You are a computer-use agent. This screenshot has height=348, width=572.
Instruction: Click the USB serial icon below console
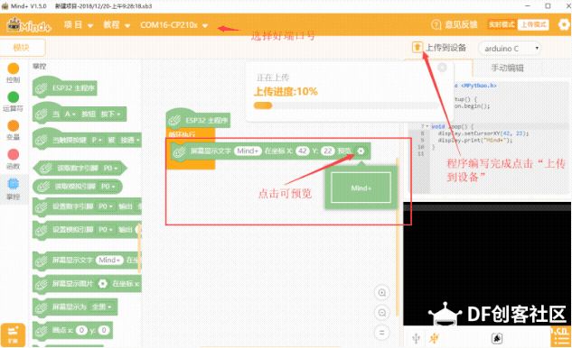417,338
